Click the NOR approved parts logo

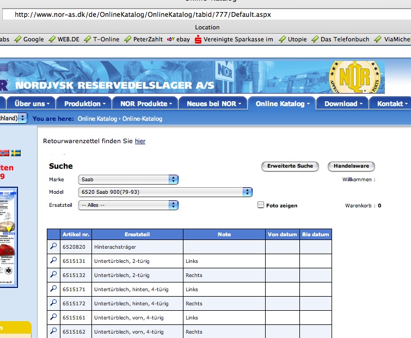tap(354, 77)
